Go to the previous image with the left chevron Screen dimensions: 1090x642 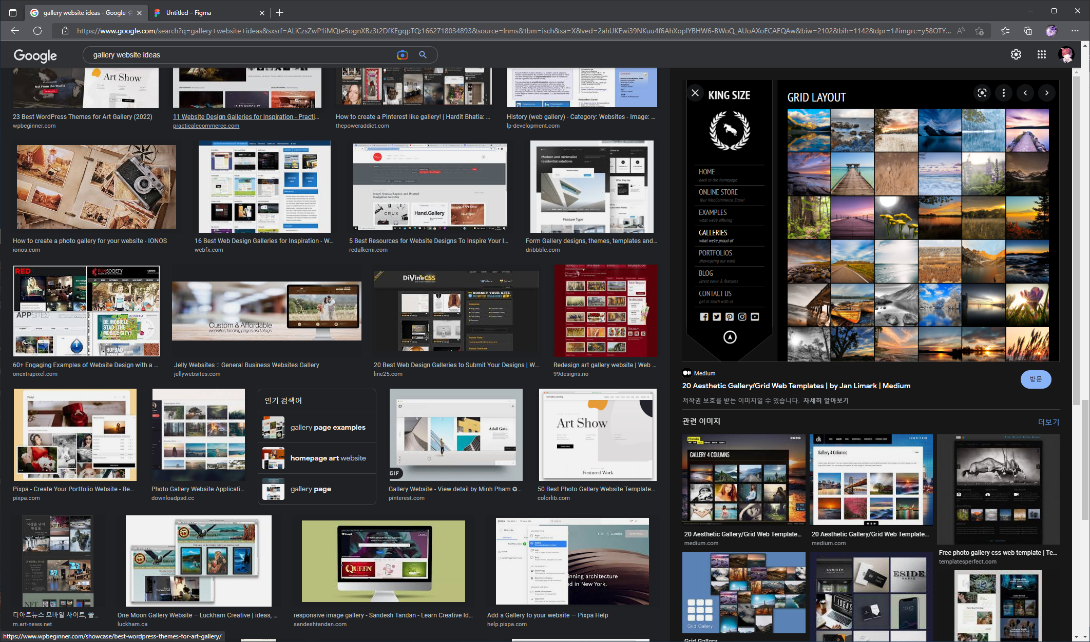1025,93
